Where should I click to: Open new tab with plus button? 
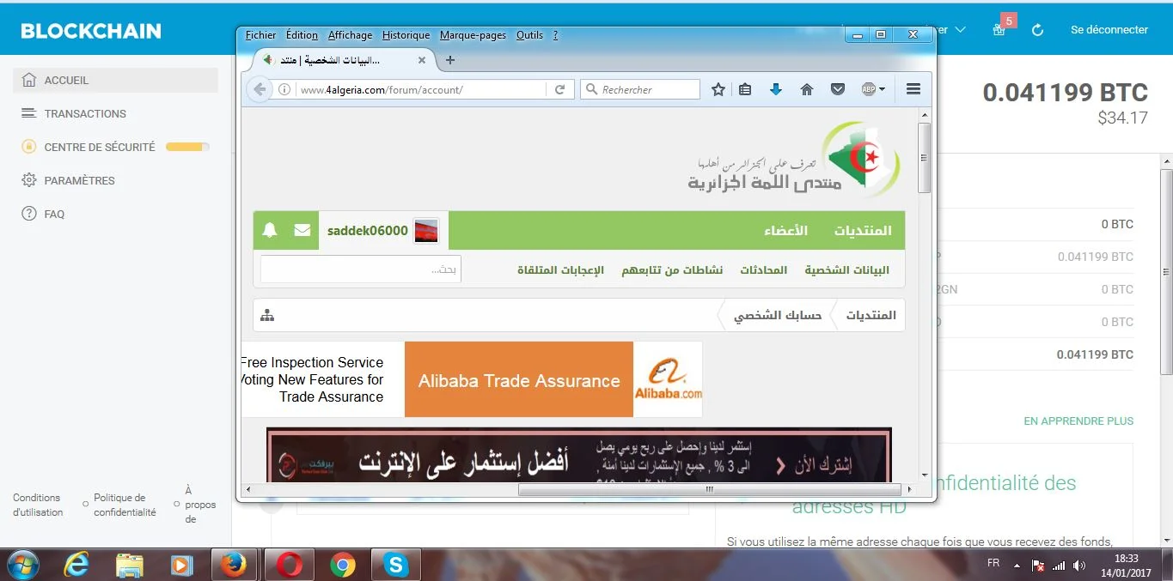(x=449, y=60)
